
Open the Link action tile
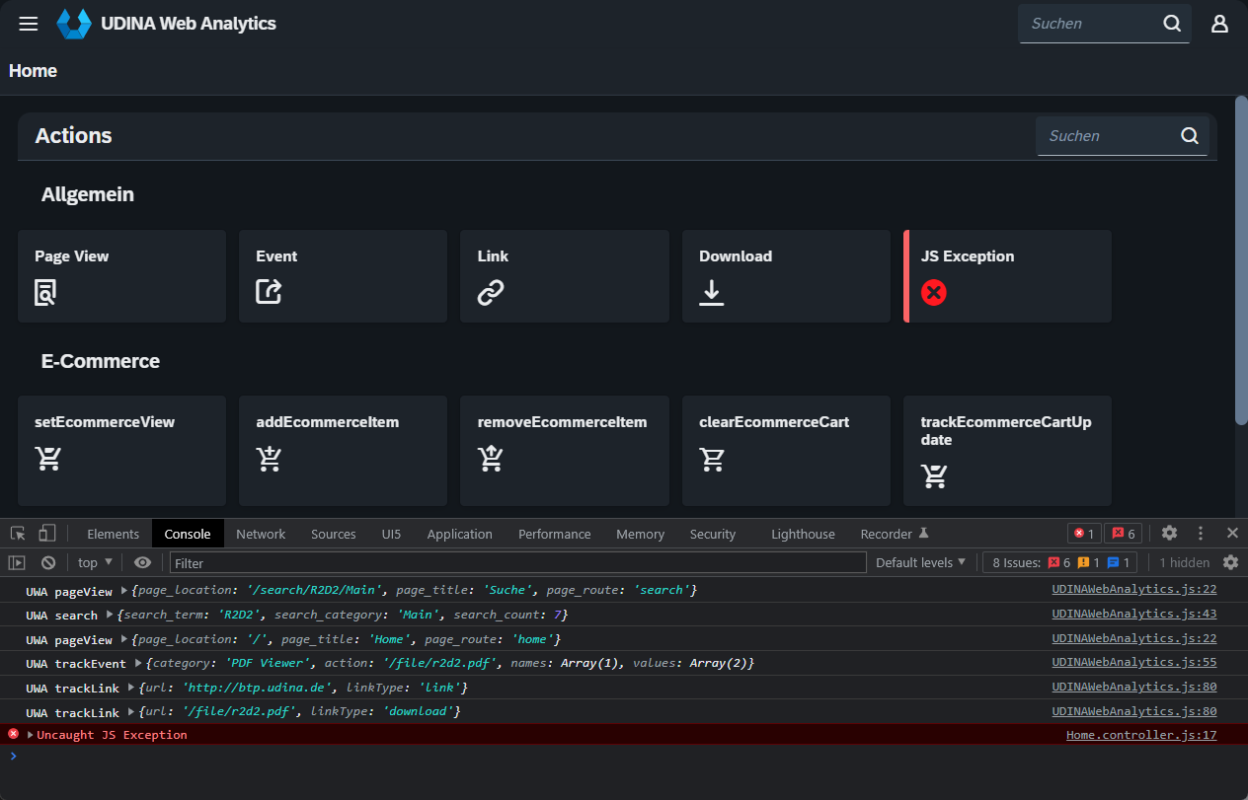point(565,276)
